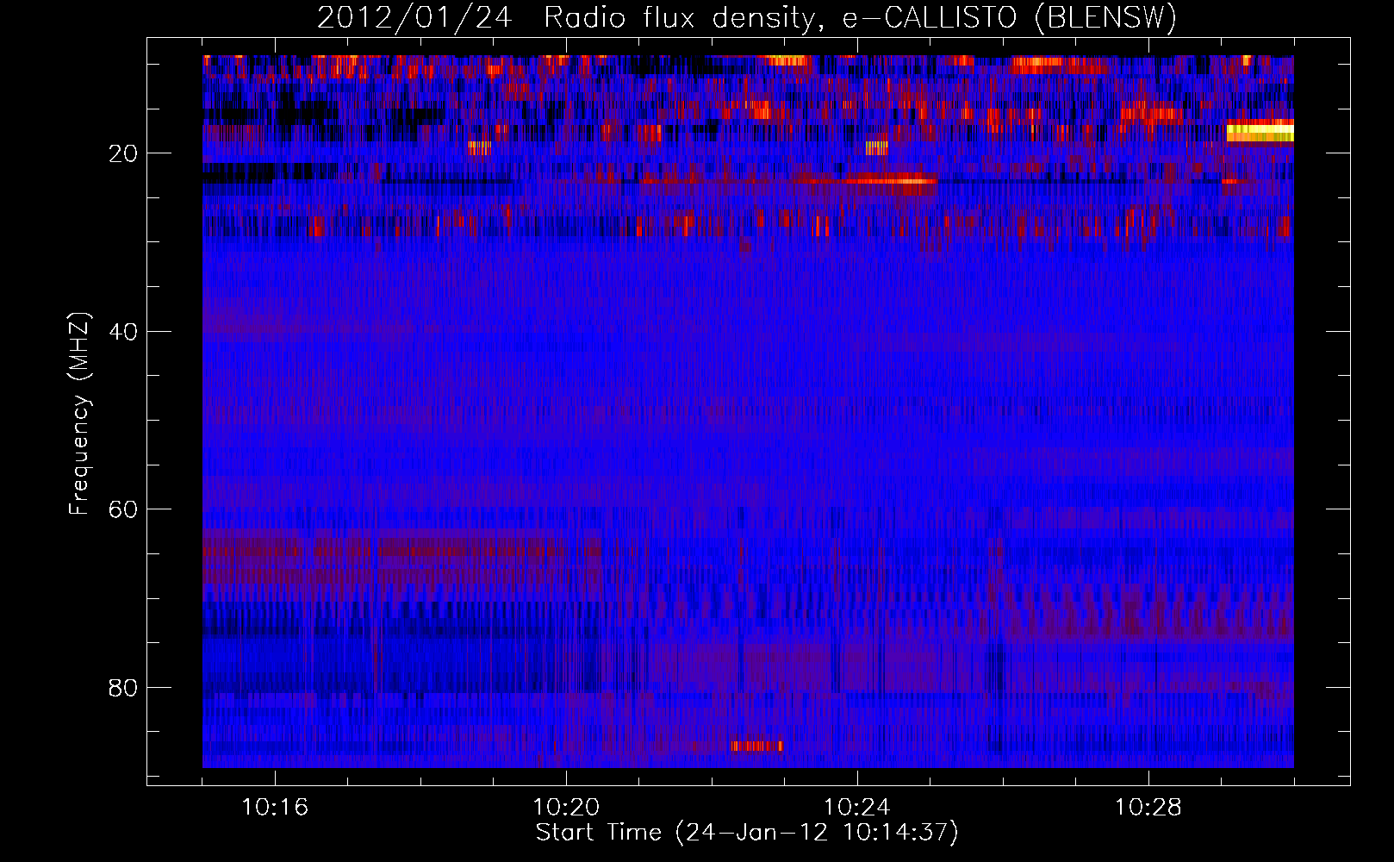
Task: Click the orange emission streak near 10:24 at 23 MHz
Action: (891, 180)
